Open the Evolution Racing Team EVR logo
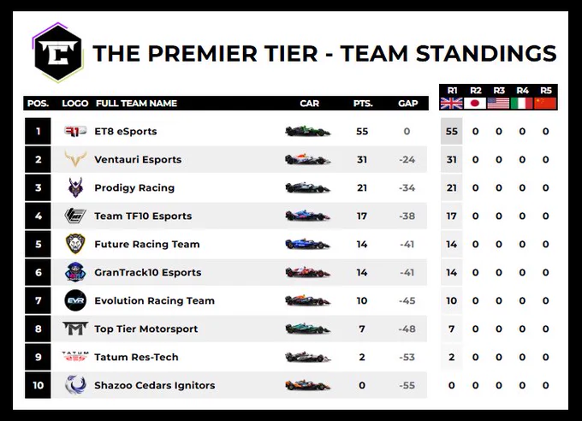 click(75, 300)
